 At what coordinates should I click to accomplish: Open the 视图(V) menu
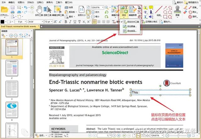click(x=21, y=2)
